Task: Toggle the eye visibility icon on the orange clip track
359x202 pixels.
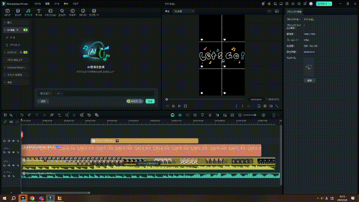Action: point(13,152)
